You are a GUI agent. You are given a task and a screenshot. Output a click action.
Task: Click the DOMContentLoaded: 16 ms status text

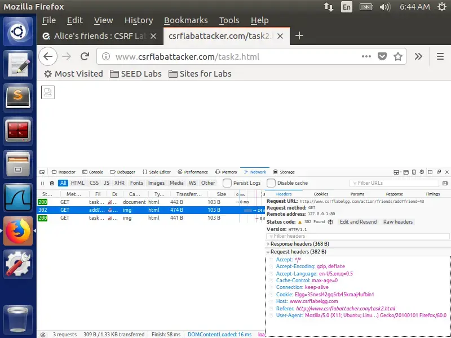219,335
